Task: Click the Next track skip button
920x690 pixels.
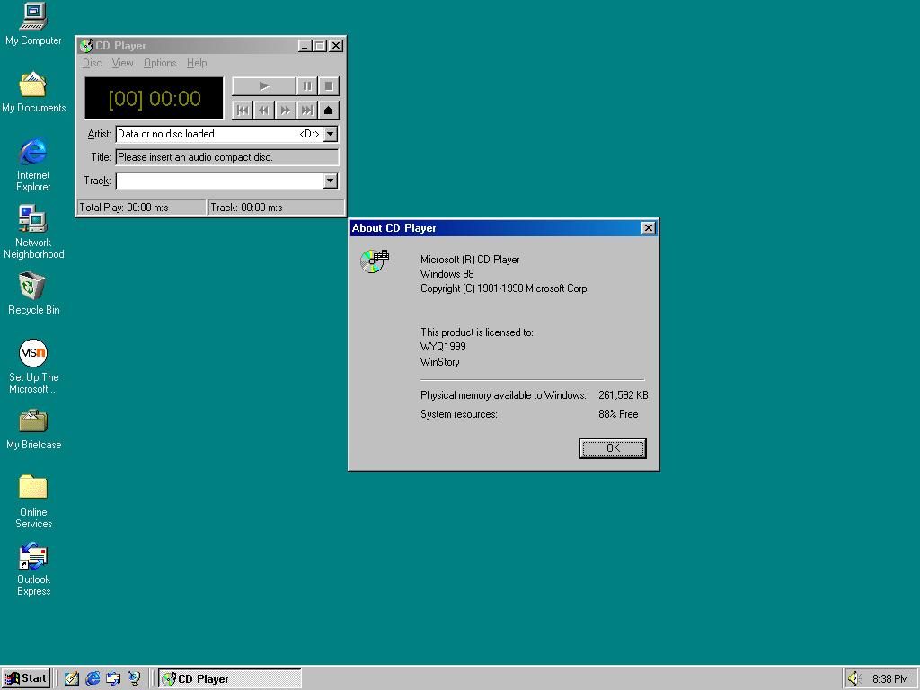Action: tap(306, 110)
